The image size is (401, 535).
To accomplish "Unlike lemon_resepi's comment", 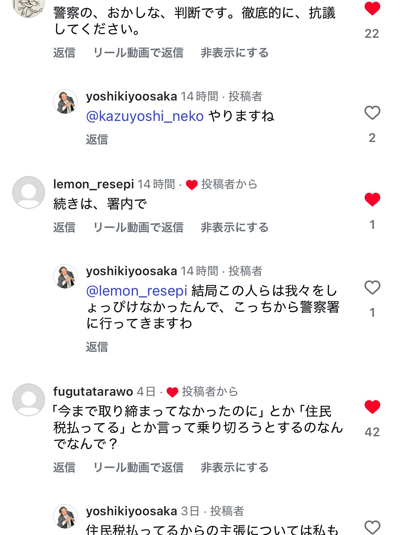I will (x=372, y=200).
